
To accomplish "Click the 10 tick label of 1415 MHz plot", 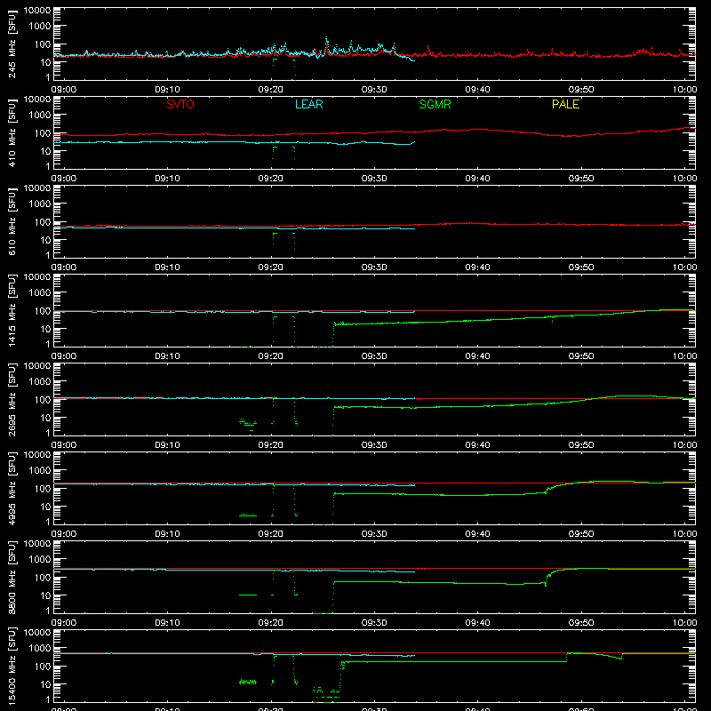I will tap(45, 329).
